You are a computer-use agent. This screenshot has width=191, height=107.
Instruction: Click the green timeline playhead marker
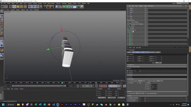click(62, 83)
